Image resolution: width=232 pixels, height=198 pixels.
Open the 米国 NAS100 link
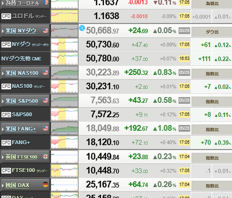(22, 73)
